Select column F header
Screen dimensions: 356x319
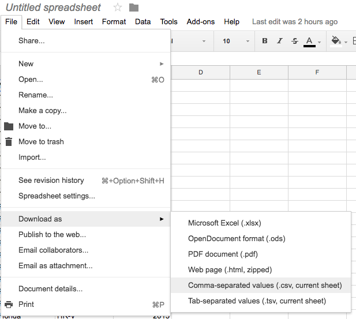point(317,73)
